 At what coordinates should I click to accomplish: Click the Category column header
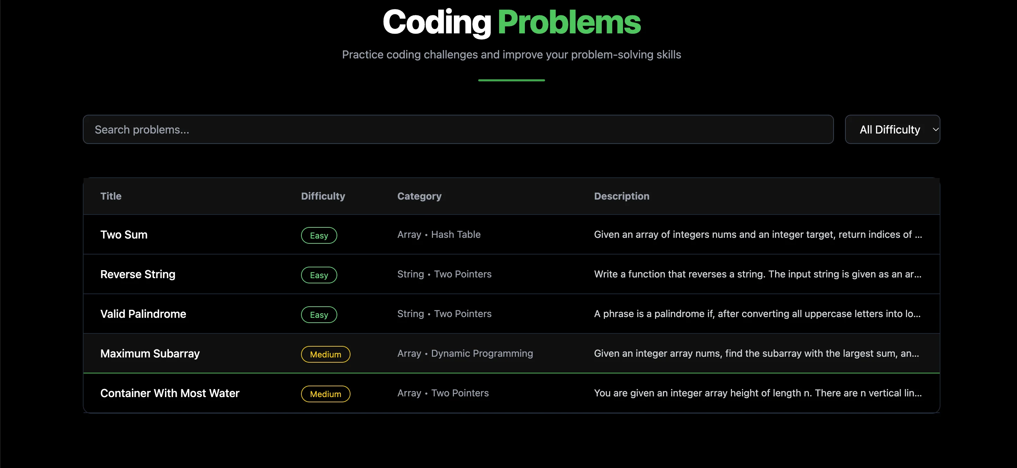pos(419,196)
